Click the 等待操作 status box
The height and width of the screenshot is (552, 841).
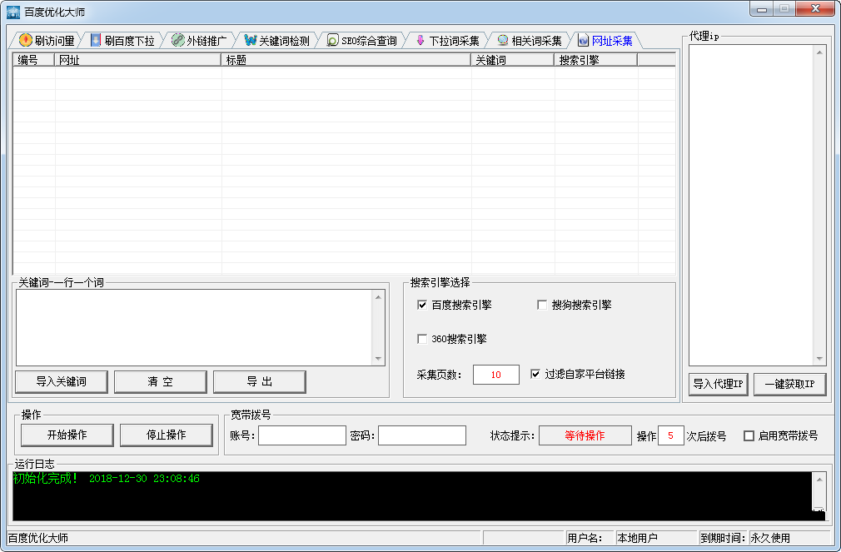585,435
